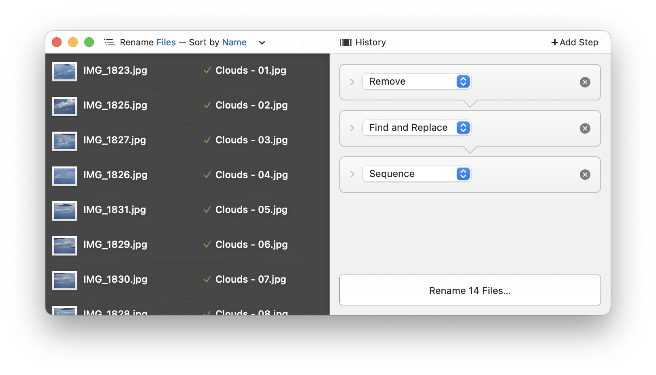Screen dimensions: 656x375
Task: Click the green checkmark next to Clouds - 04.jpg
Action: (x=207, y=175)
